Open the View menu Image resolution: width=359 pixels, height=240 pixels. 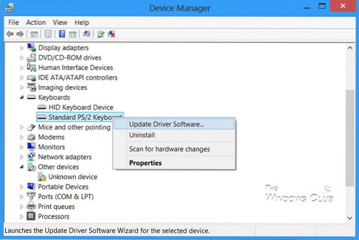point(60,23)
